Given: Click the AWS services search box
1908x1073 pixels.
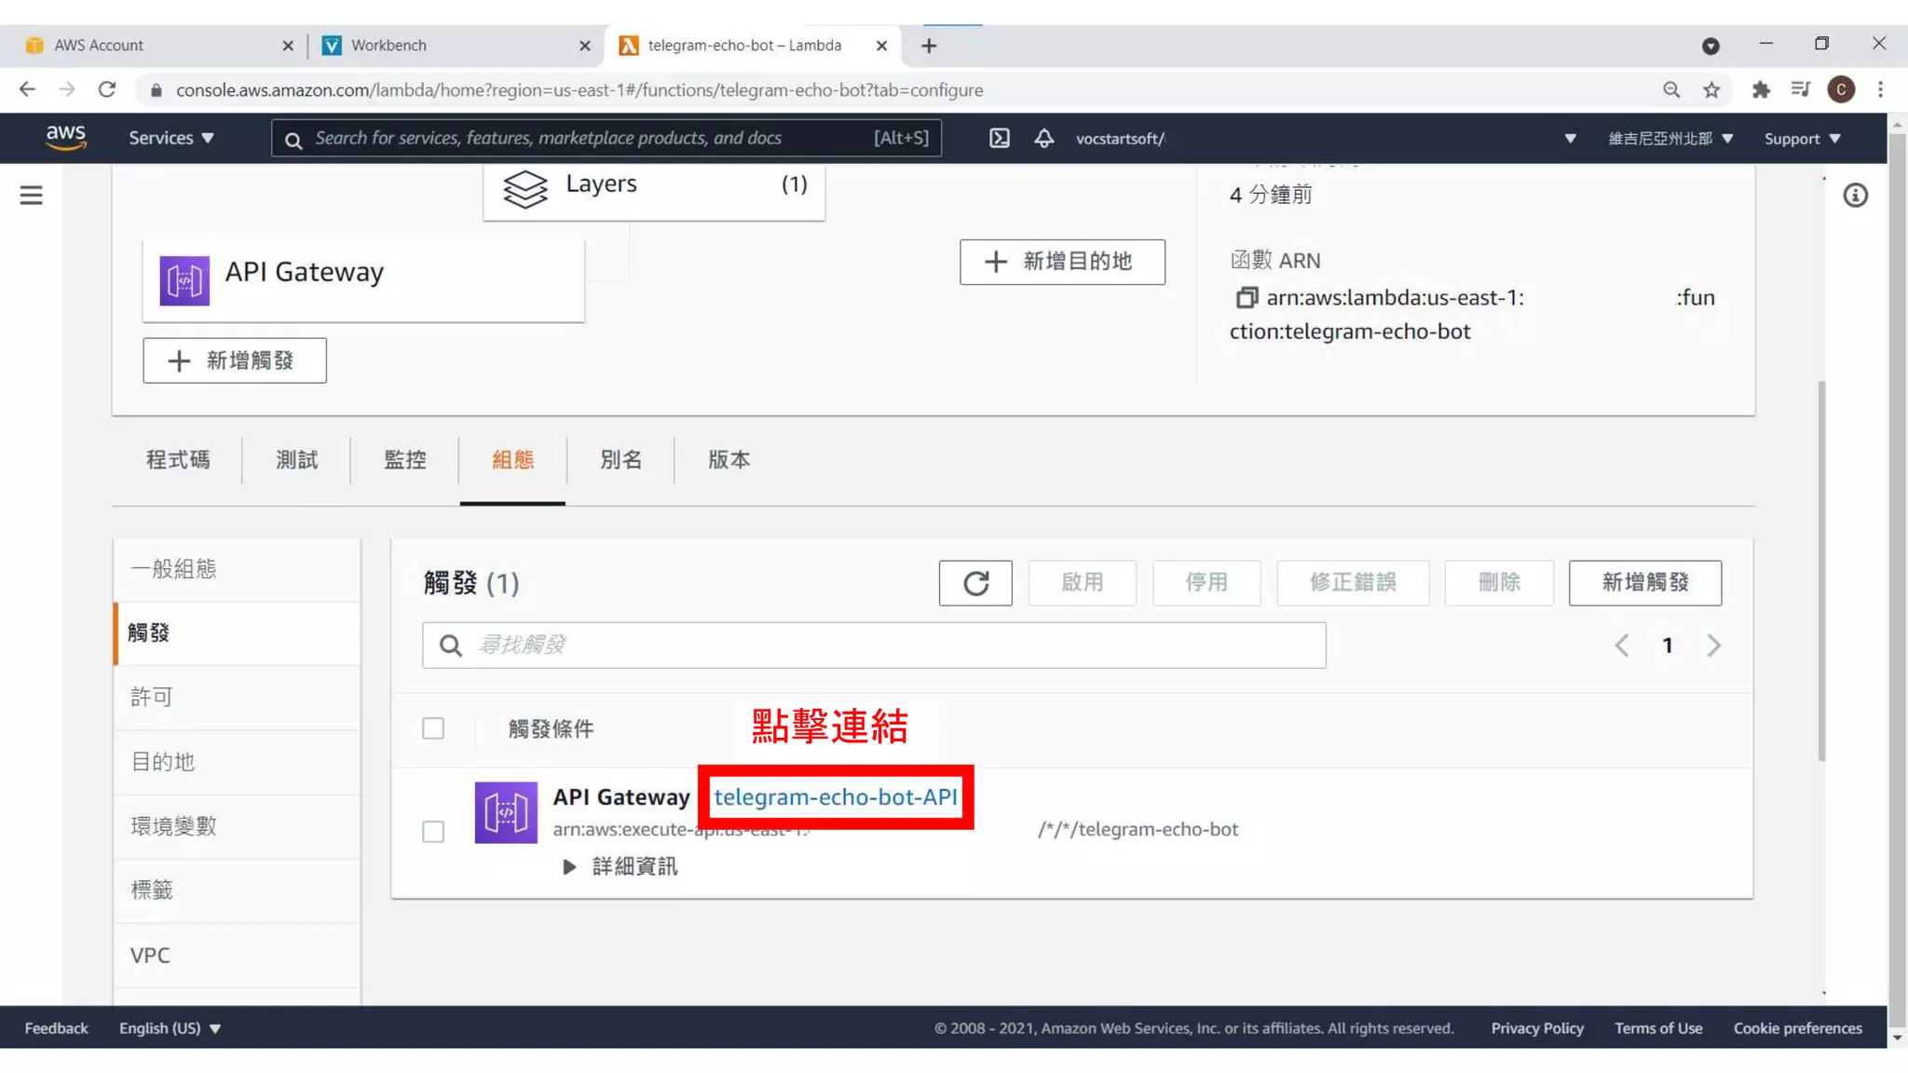Looking at the screenshot, I should pyautogui.click(x=606, y=138).
